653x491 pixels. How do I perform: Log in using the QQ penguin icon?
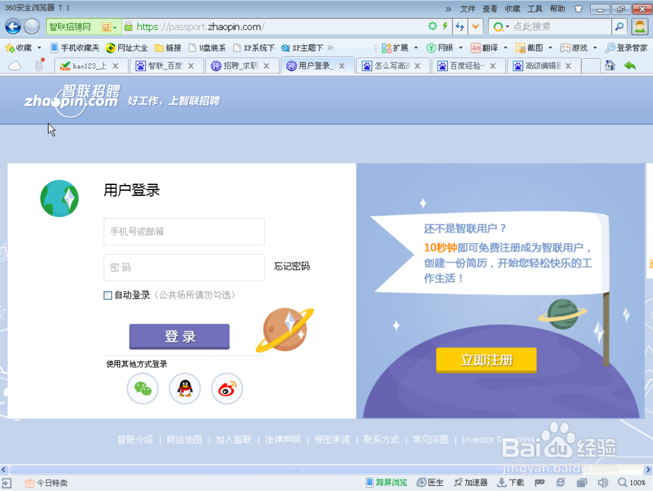[184, 388]
